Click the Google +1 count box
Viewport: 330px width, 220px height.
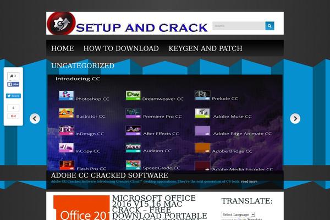pyautogui.click(x=13, y=108)
